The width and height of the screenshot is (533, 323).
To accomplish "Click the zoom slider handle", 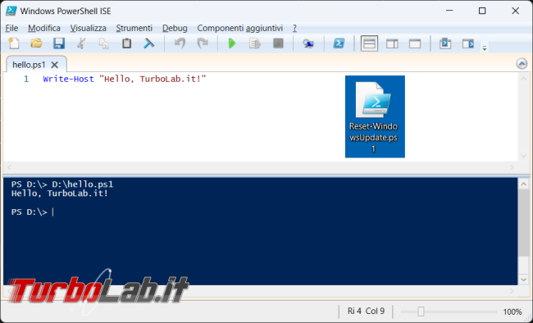I will (421, 311).
